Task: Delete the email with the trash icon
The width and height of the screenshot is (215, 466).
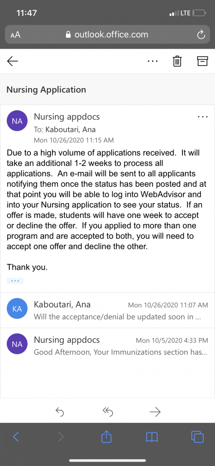Action: coord(177,61)
